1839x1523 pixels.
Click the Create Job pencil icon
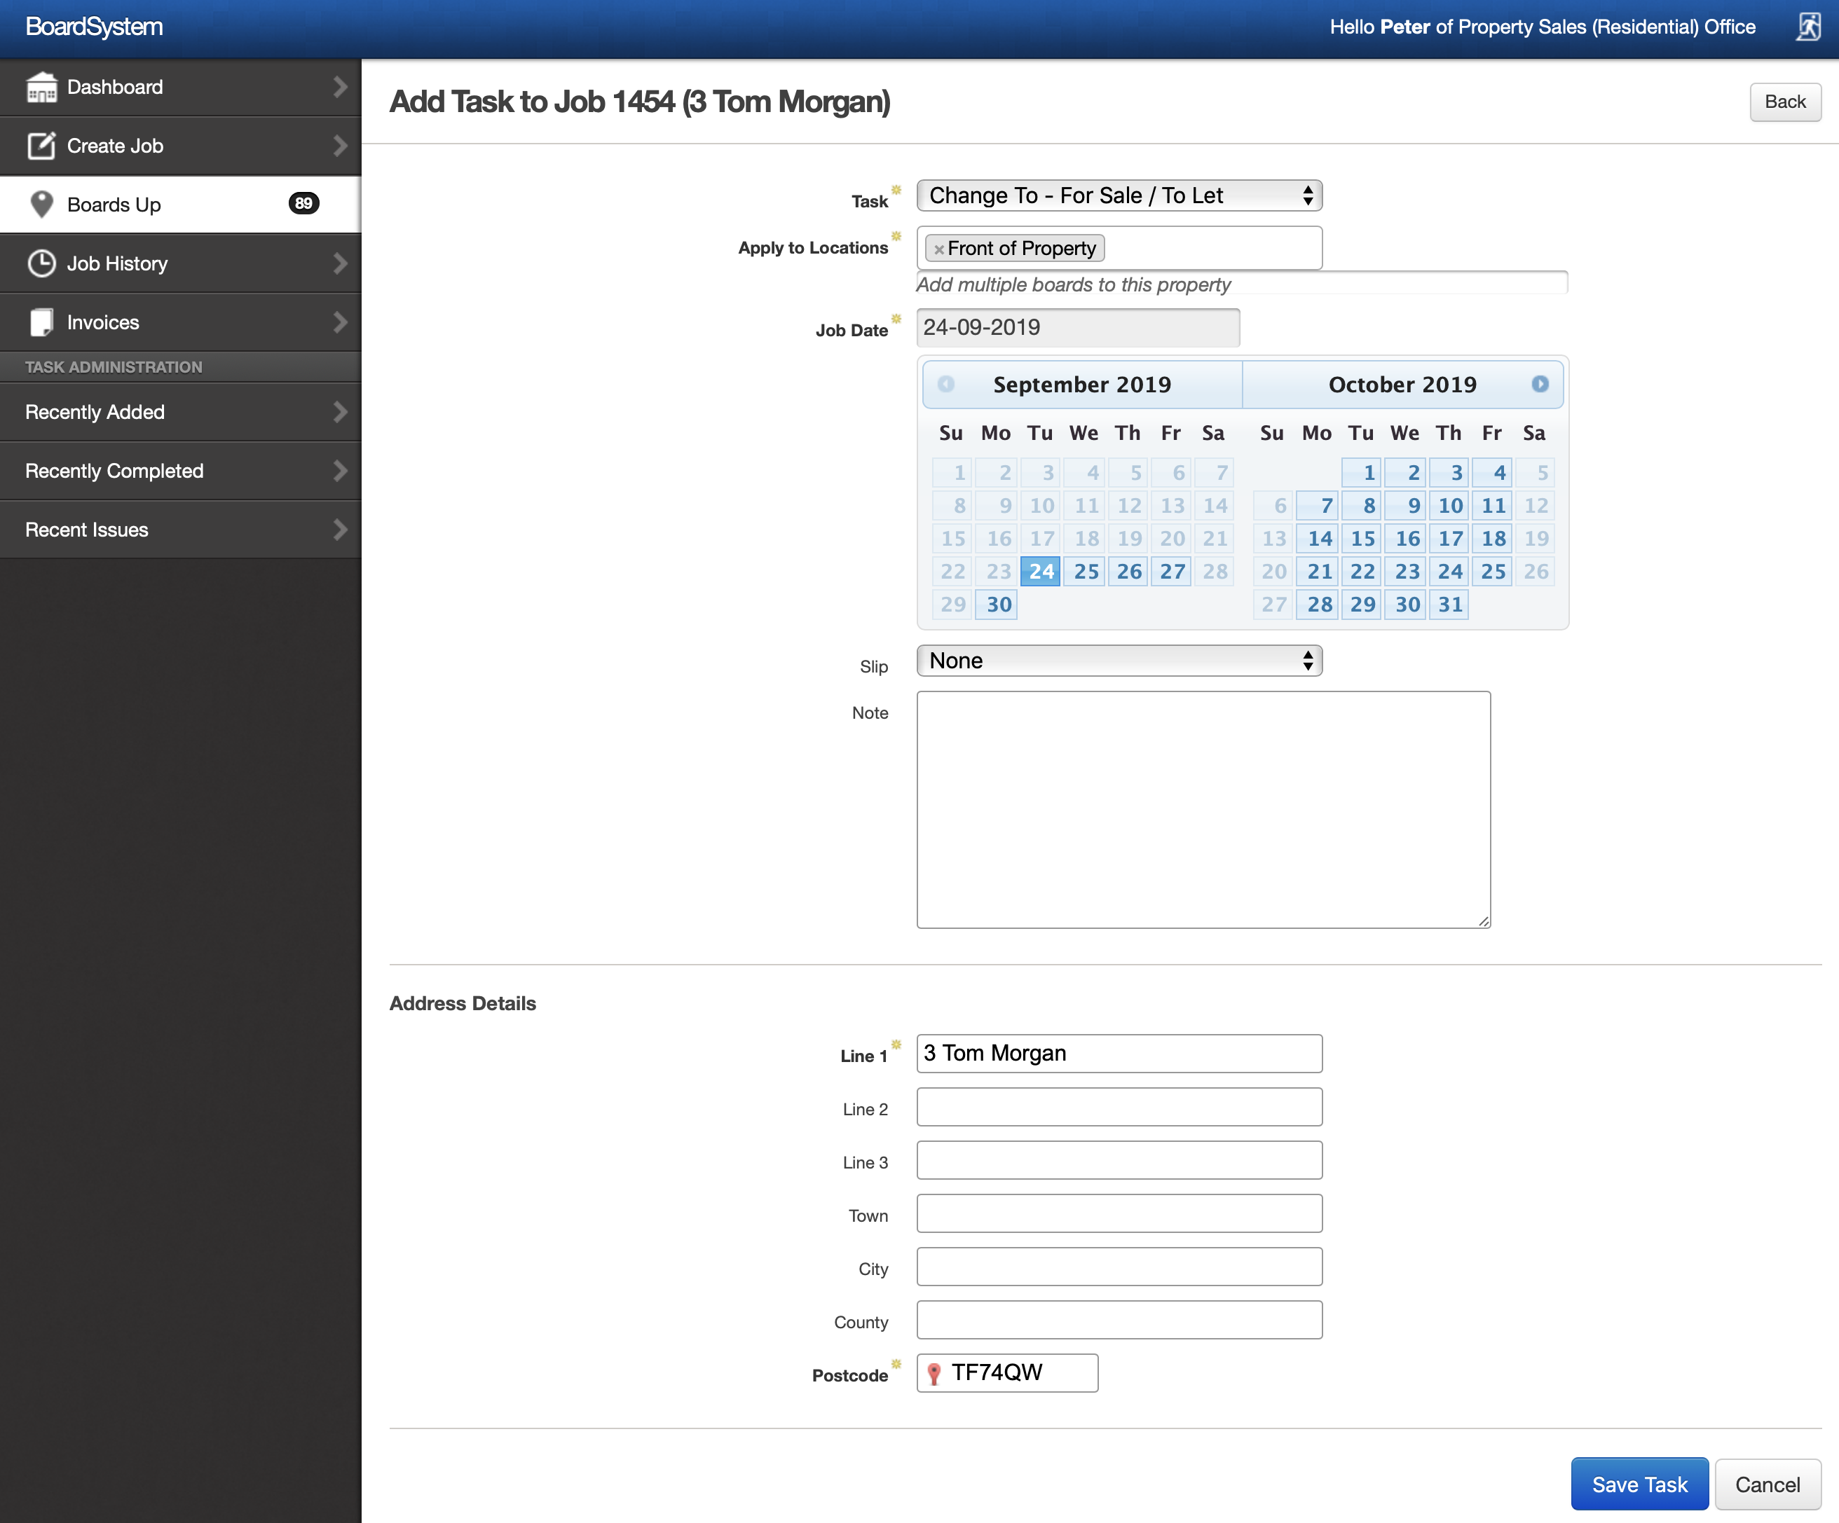(41, 146)
